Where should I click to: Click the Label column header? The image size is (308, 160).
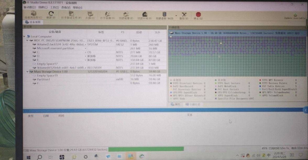click(x=101, y=32)
